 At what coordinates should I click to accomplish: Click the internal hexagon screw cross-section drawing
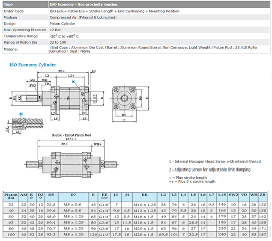26,124
